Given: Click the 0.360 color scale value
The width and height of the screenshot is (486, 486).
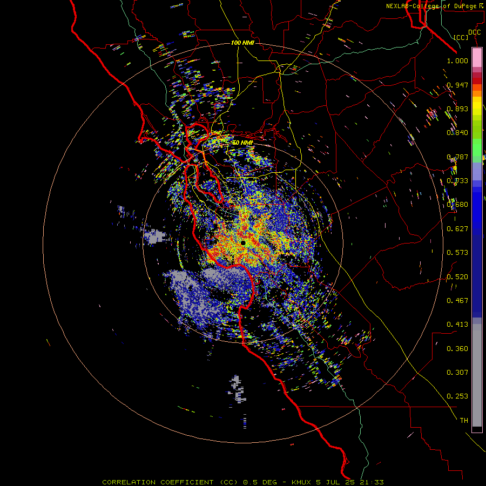Looking at the screenshot, I should (x=457, y=349).
